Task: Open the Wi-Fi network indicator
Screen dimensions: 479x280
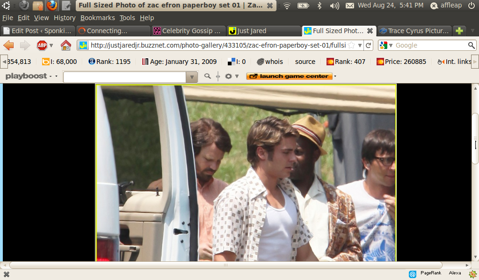Action: coord(287,6)
